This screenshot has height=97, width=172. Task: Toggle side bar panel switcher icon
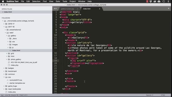click(2, 95)
